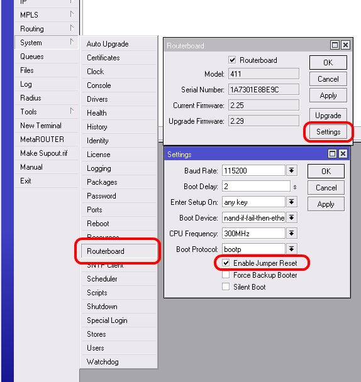Viewport: 361px width, 382px height.
Task: Uncheck the Routerboard checkbox
Action: pos(232,60)
